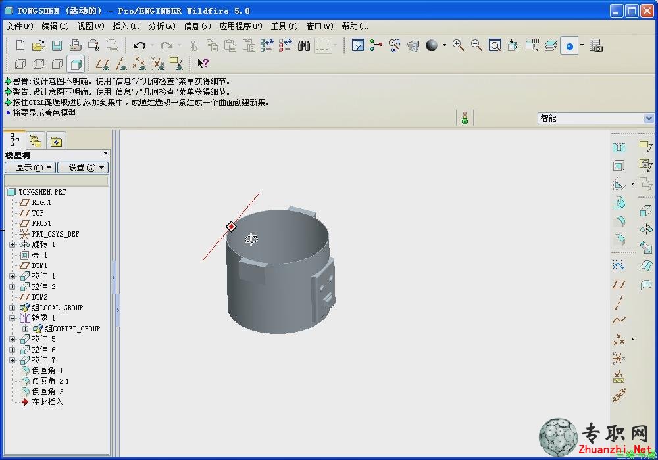Select TONGSHEN.PRT in the model tree
Screen dimensions: 658x460
tap(42, 192)
